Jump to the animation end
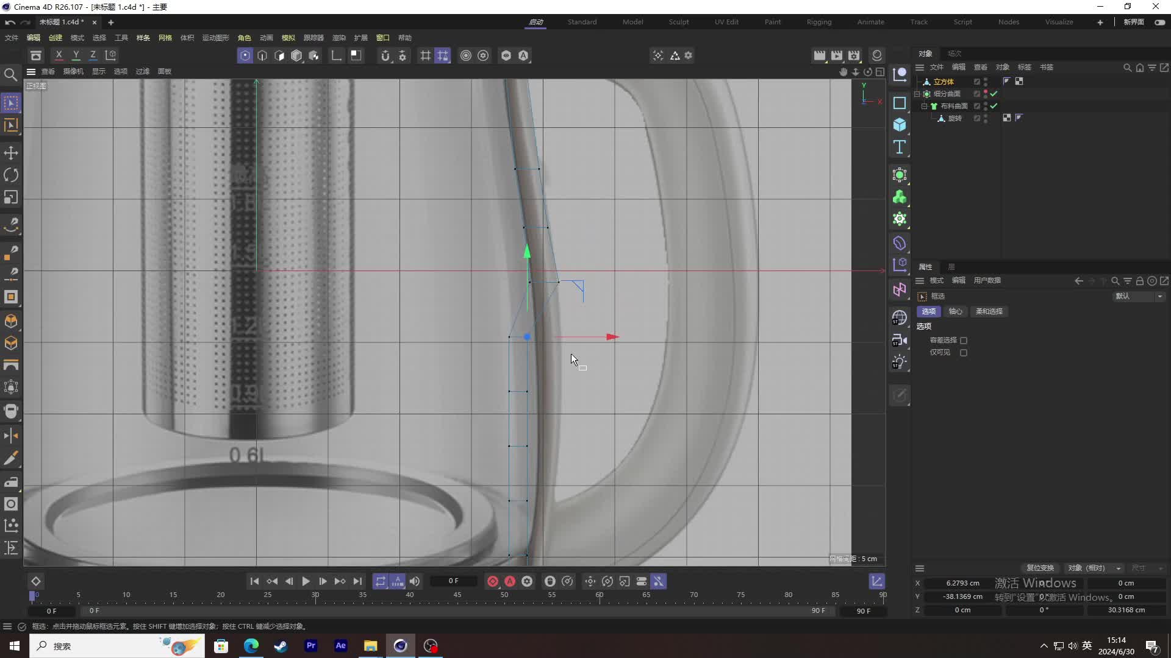Screen dimensions: 1171x658 [357, 581]
